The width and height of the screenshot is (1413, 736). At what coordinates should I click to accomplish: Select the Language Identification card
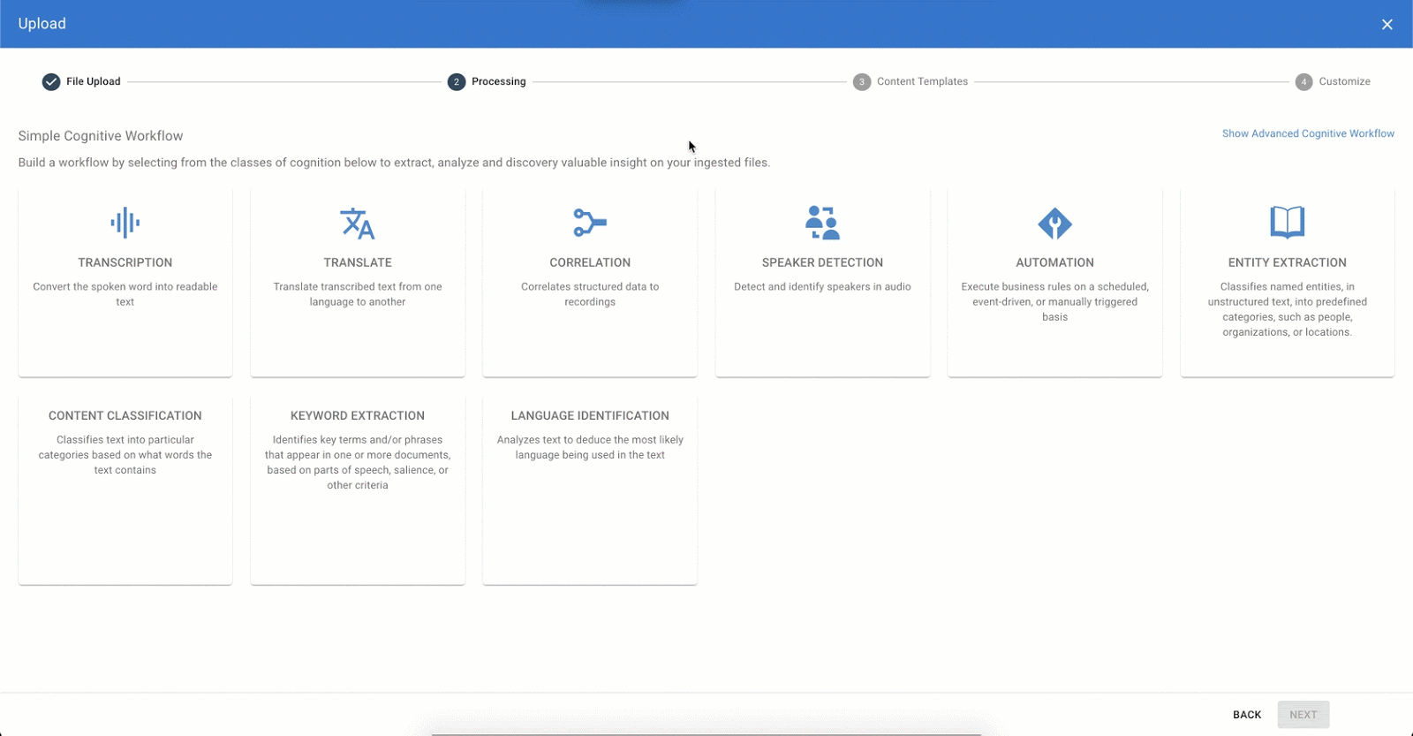(x=590, y=489)
